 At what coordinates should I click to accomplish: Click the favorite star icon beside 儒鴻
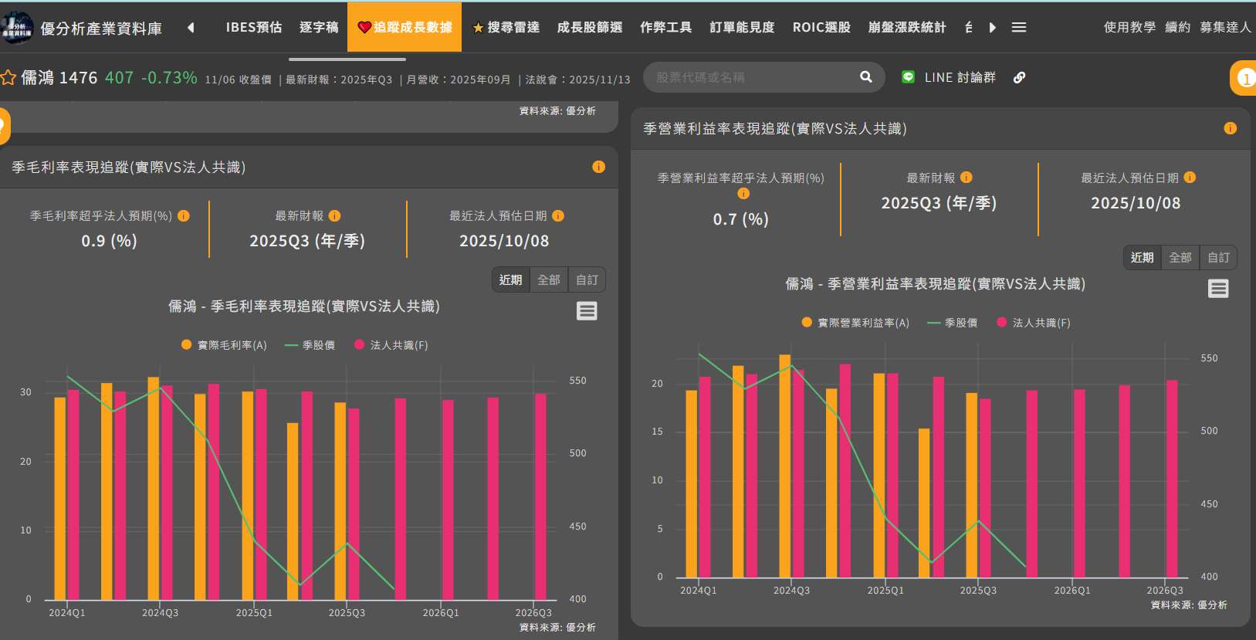8,77
